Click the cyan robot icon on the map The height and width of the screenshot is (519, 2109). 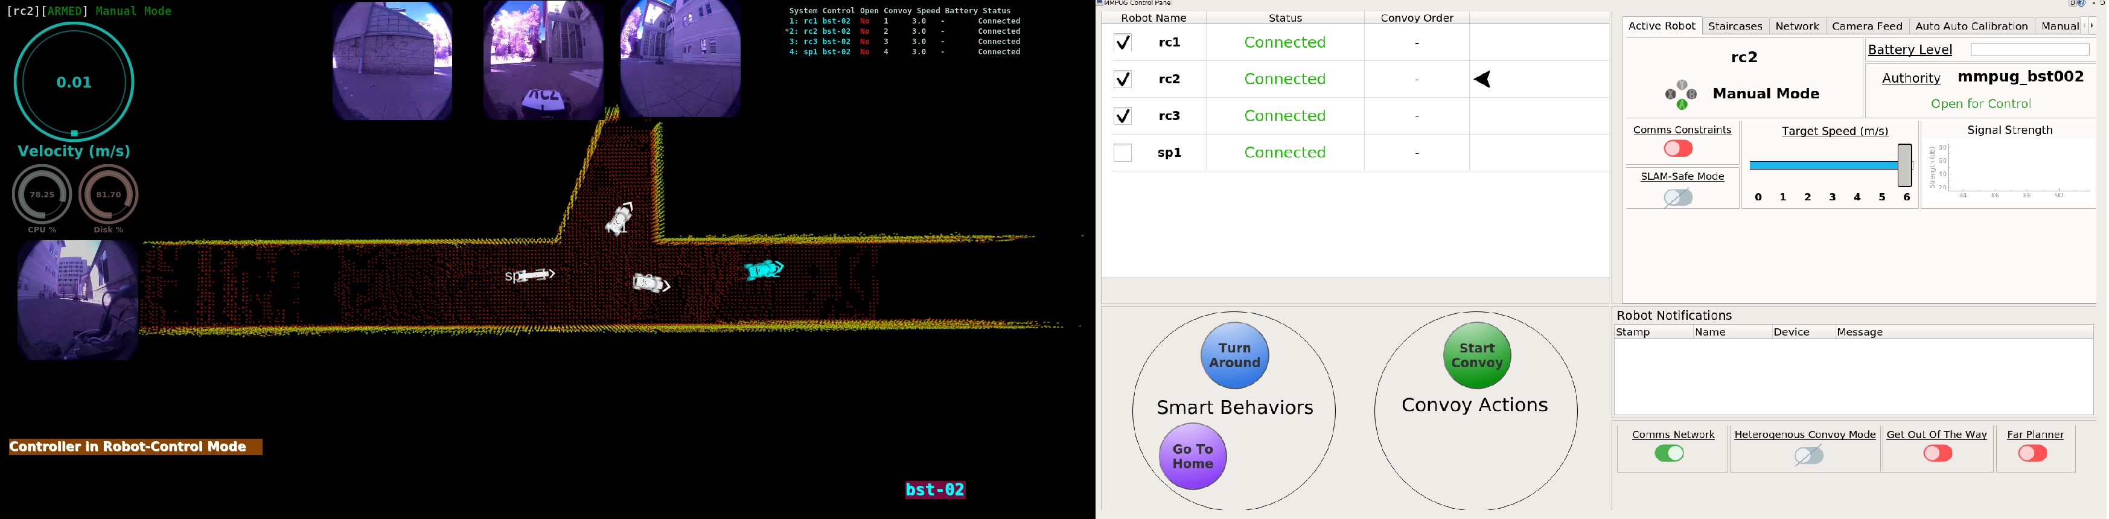coord(764,269)
